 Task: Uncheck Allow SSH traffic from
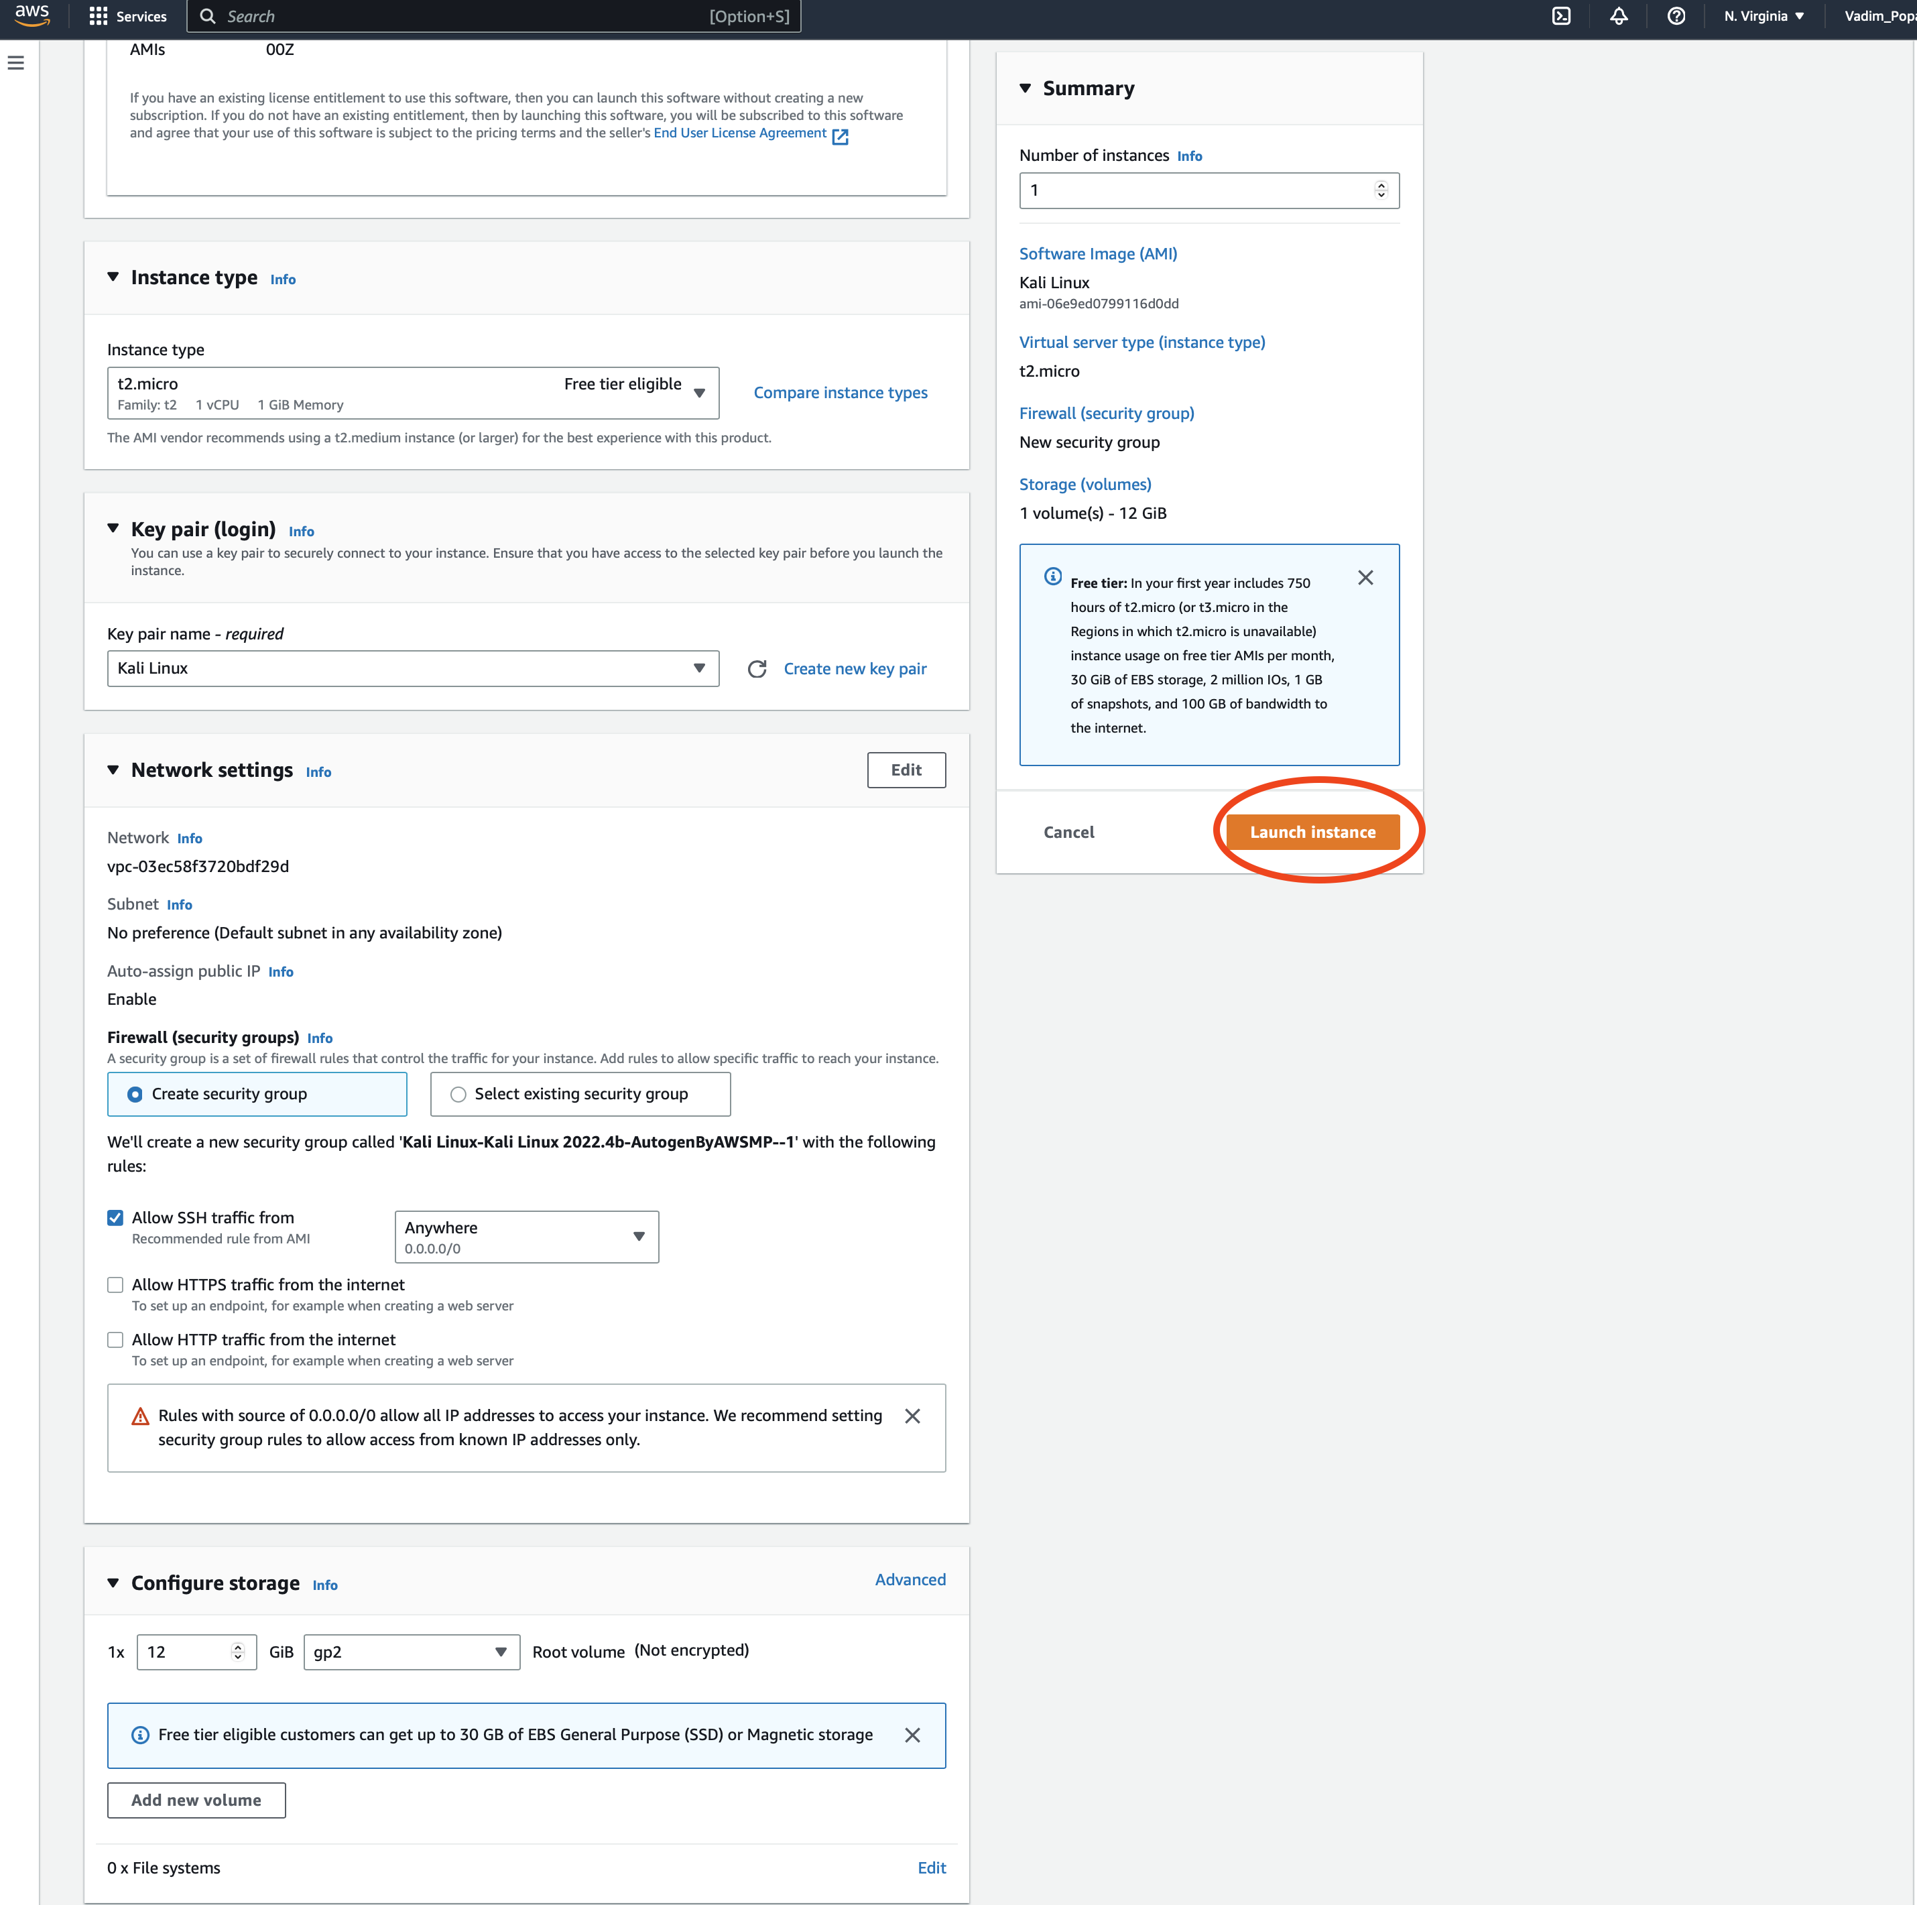pyautogui.click(x=115, y=1217)
